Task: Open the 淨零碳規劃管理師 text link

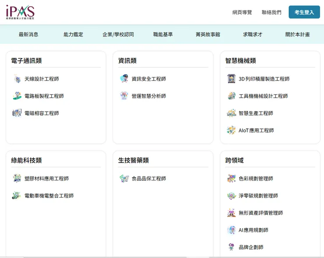Action: coord(258,195)
